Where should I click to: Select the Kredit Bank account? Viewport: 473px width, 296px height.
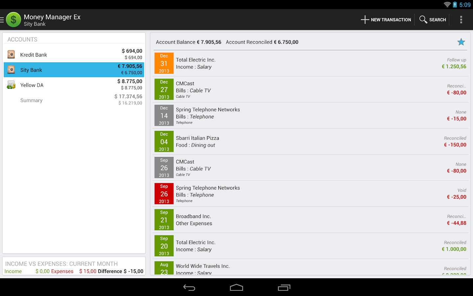click(74, 55)
